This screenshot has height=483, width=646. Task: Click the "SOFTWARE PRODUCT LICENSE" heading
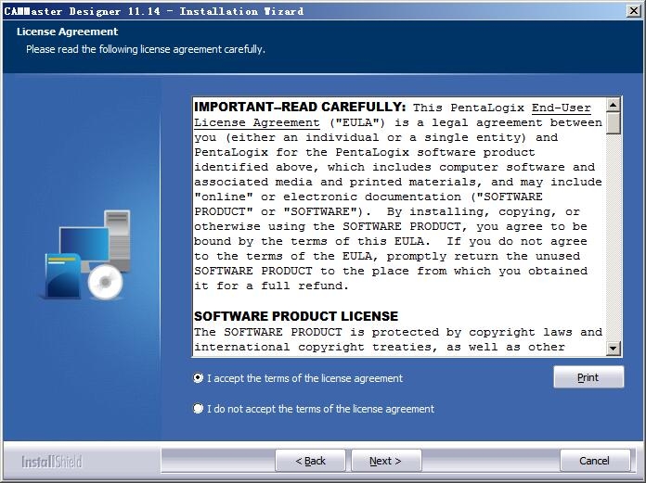[296, 316]
